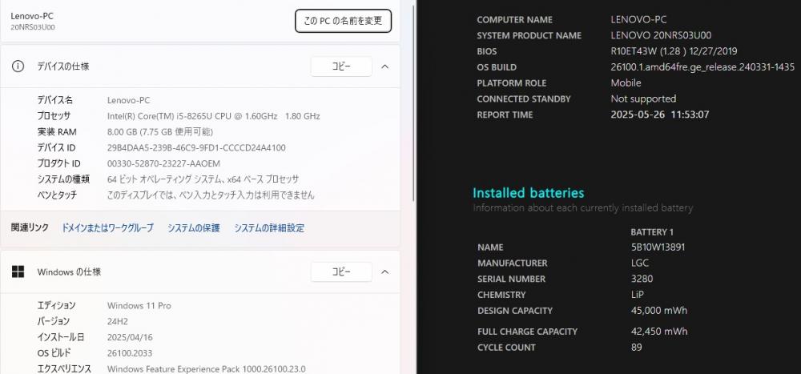Open システムの保護 link

(194, 228)
